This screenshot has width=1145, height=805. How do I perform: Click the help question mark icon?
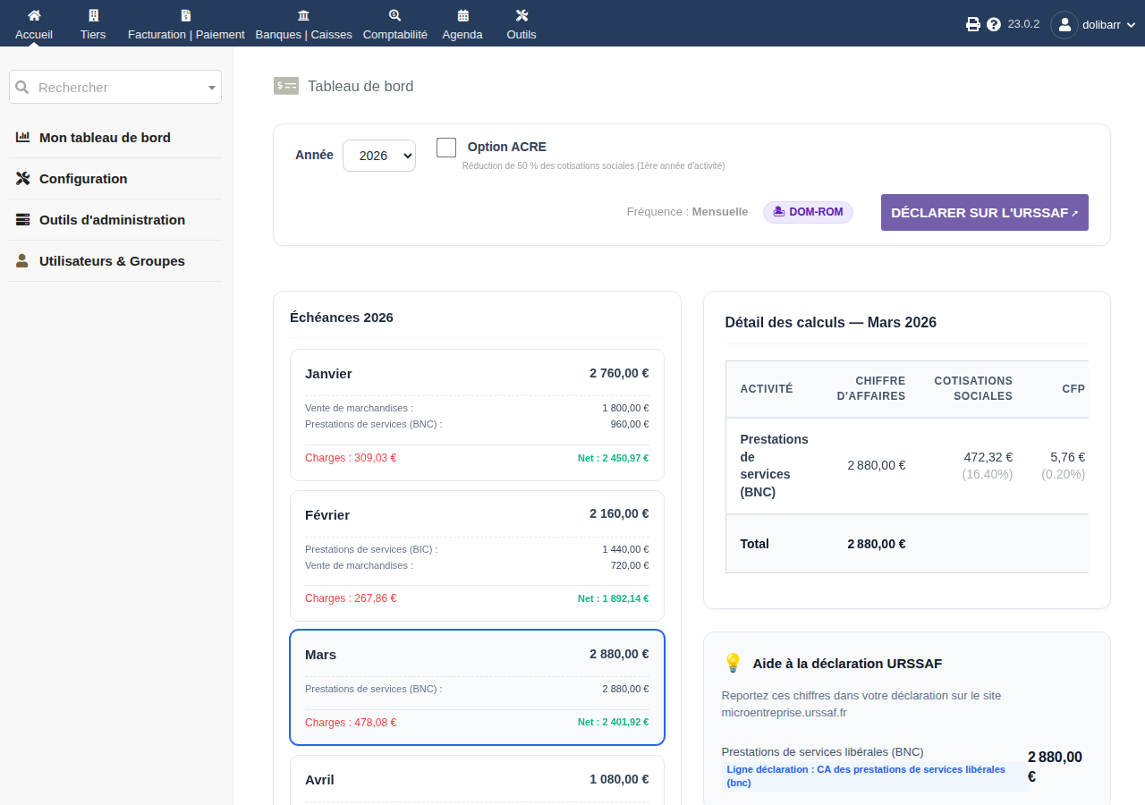click(994, 24)
